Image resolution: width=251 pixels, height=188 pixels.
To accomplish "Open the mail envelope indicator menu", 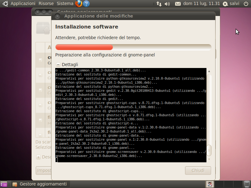I will [178, 4].
